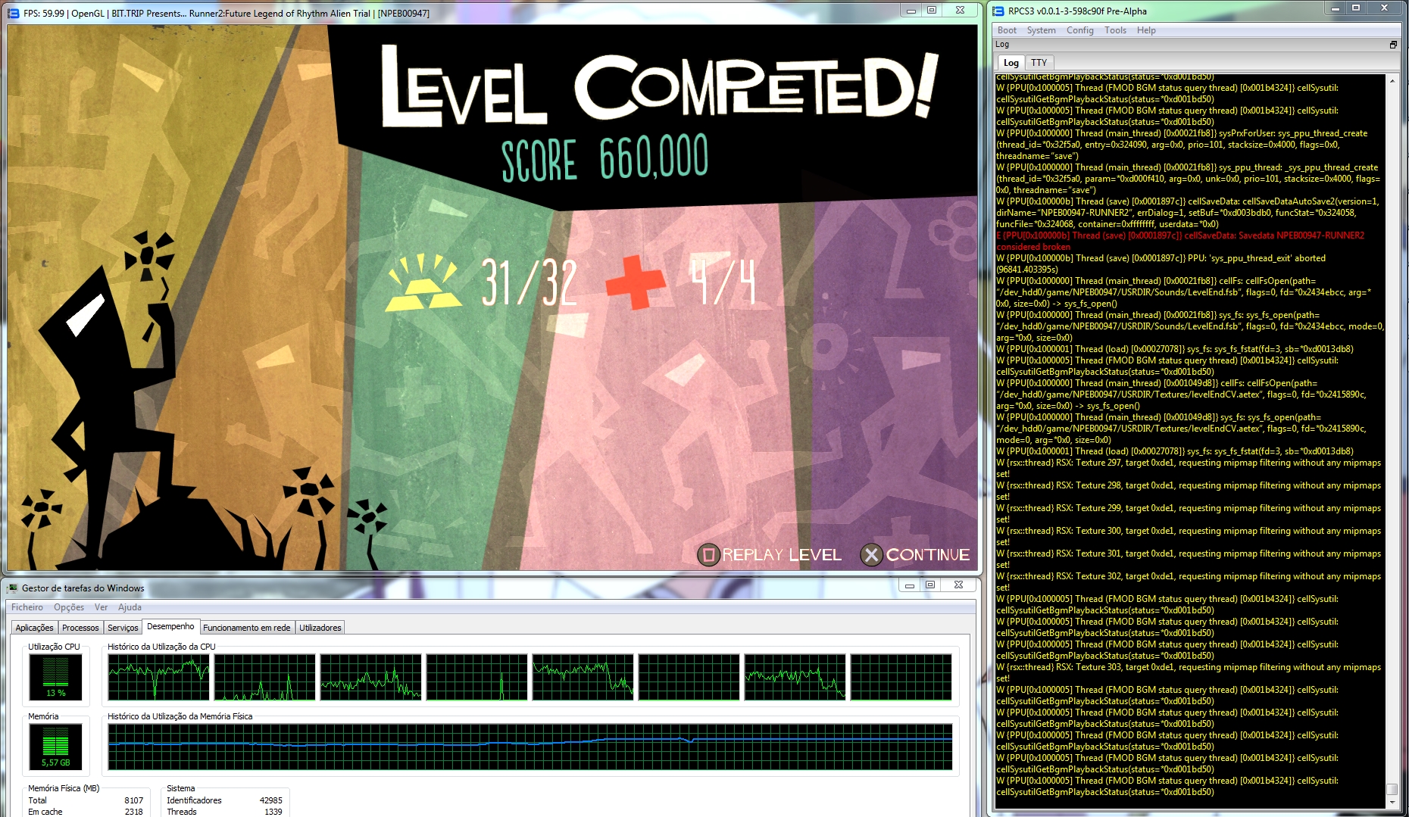
Task: Open the Ficheiro menu
Action: pyautogui.click(x=27, y=607)
